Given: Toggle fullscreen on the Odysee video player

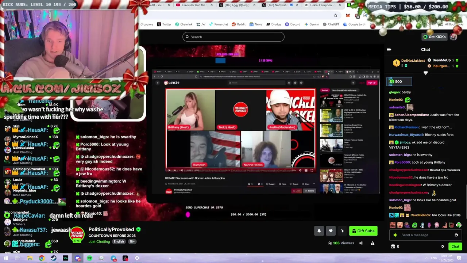Looking at the screenshot, I should tap(312, 170).
